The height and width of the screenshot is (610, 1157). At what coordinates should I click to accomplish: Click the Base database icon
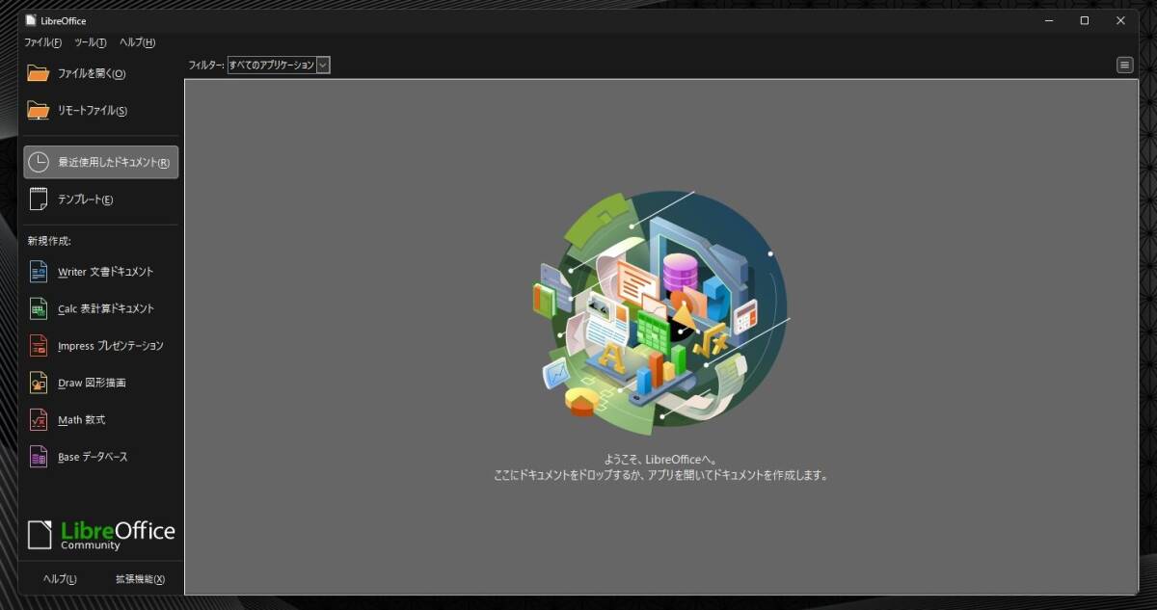coord(39,457)
